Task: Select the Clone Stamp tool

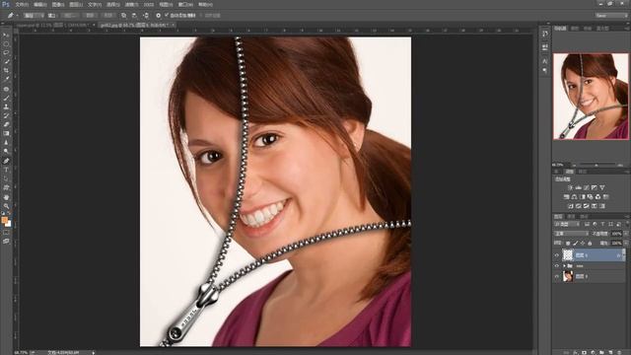Action: (x=6, y=106)
